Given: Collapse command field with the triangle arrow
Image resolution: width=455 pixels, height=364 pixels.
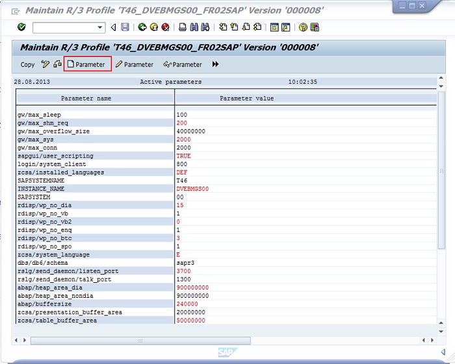Looking at the screenshot, I should 114,27.
